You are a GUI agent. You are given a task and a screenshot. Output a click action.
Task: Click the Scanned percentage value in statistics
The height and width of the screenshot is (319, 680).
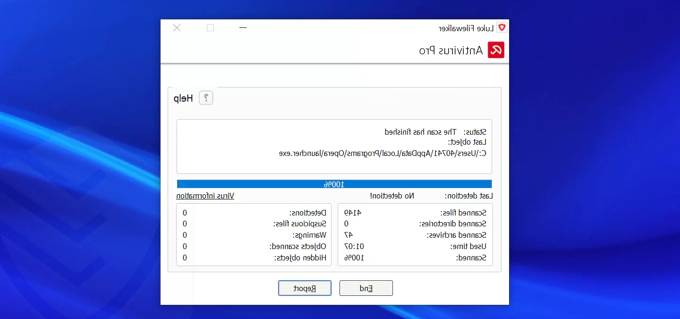354,258
